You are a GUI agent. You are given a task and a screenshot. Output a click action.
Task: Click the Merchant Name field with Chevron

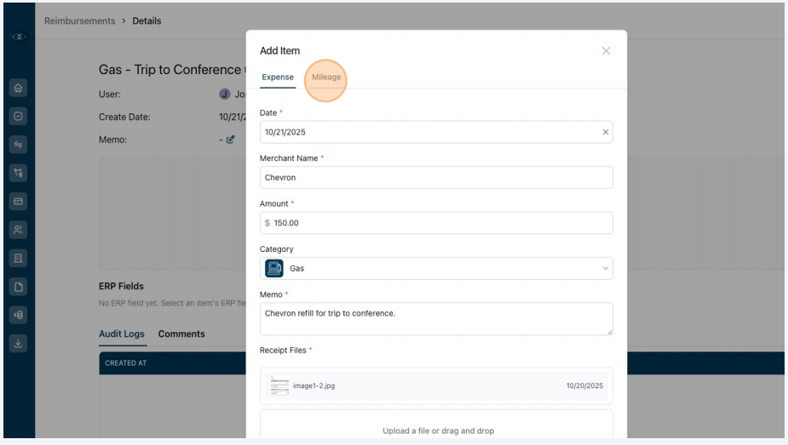tap(436, 178)
